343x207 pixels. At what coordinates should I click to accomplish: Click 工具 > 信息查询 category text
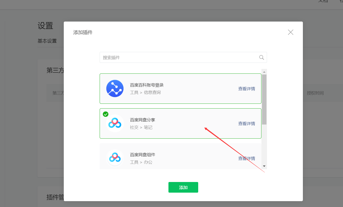coord(145,93)
